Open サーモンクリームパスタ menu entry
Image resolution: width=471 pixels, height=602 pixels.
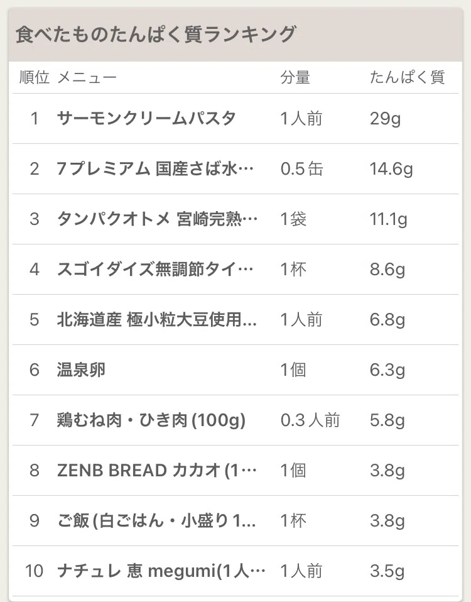[235, 118]
